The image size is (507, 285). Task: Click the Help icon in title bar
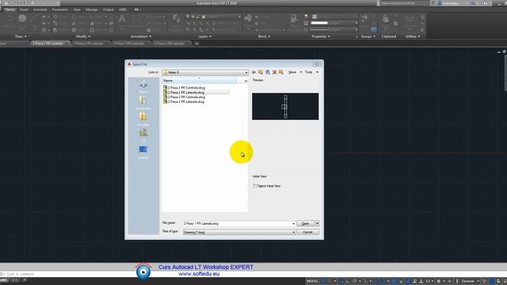486,3
